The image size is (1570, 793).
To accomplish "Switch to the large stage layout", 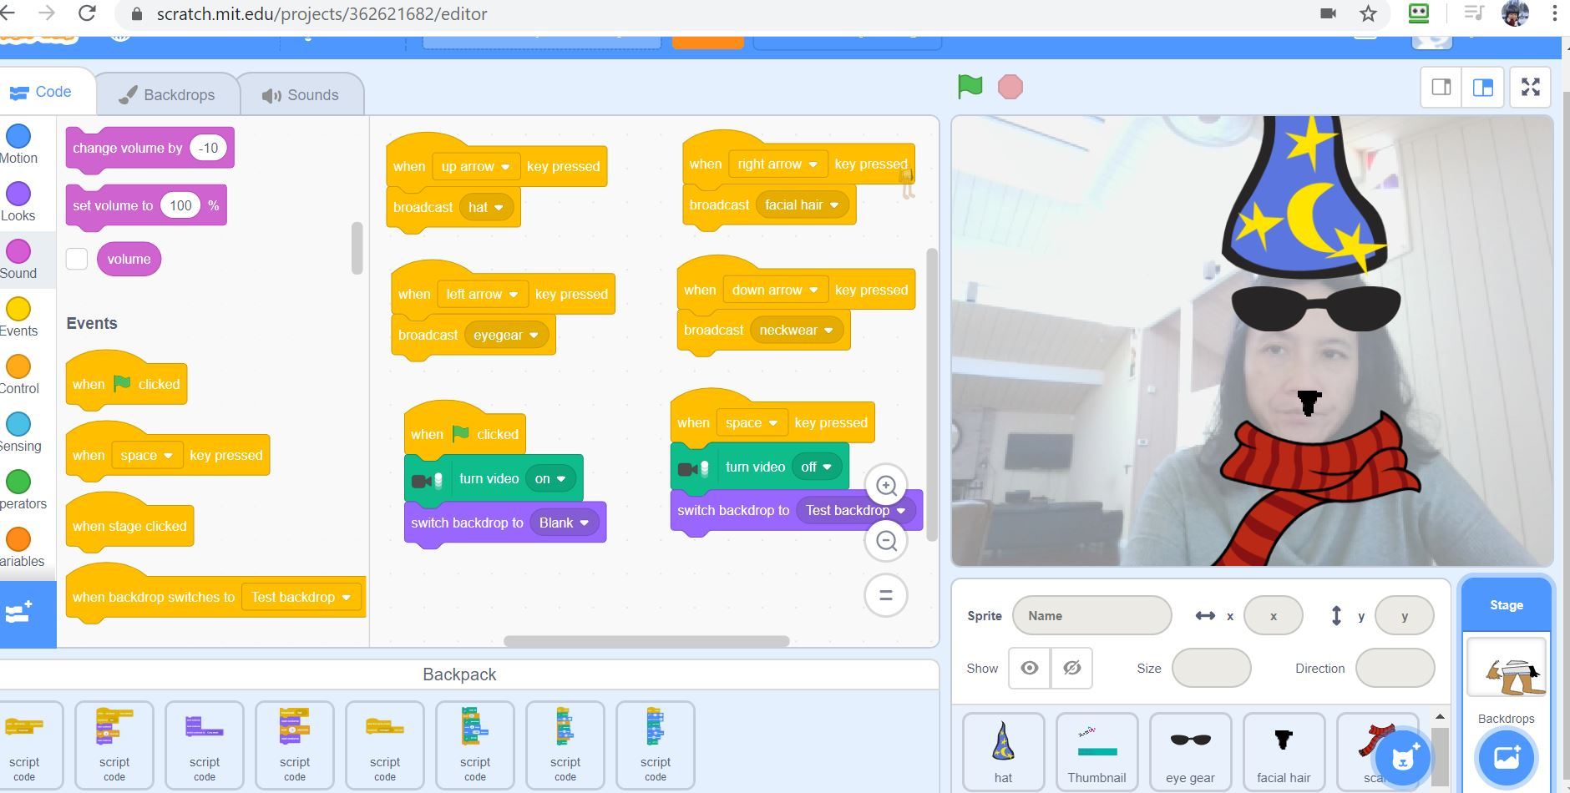I will coord(1483,87).
